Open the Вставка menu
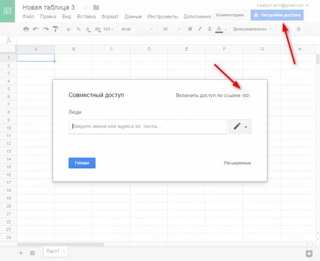This screenshot has height=261, width=320. point(86,17)
